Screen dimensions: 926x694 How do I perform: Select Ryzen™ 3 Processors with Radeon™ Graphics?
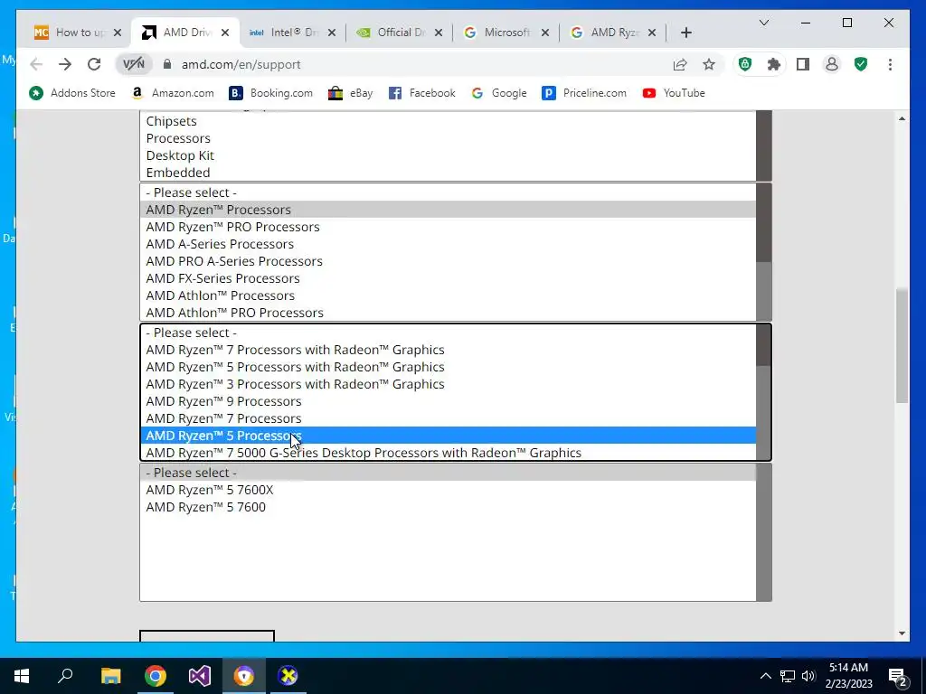tap(448, 383)
